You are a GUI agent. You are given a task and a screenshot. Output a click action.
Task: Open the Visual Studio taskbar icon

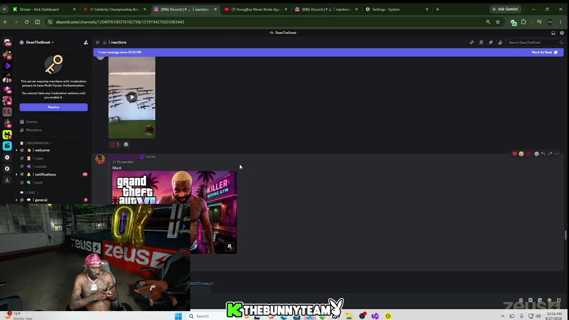click(x=375, y=316)
